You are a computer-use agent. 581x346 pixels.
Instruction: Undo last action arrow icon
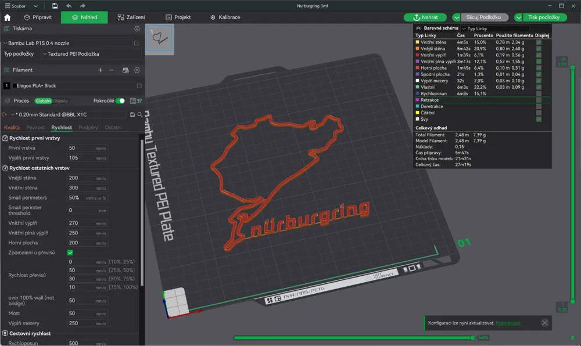69,6
